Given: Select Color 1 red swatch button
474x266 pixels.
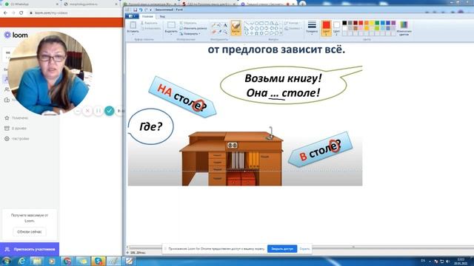Looking at the screenshot, I should click(x=326, y=28).
